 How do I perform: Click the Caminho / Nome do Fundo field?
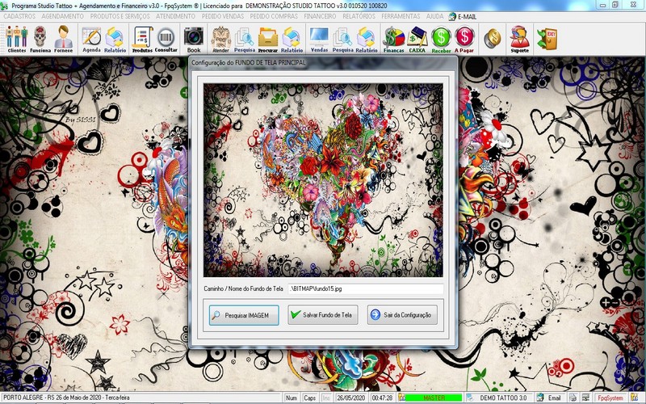[x=366, y=289]
